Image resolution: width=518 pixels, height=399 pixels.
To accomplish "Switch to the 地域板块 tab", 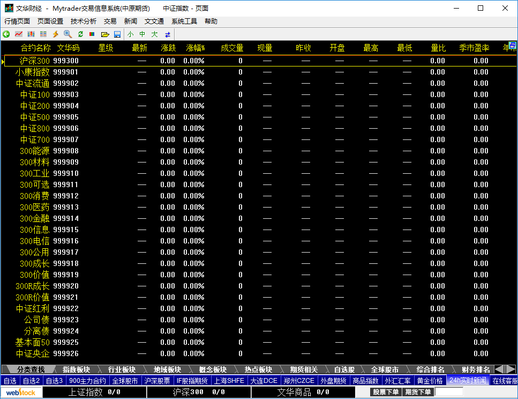I will (x=168, y=370).
